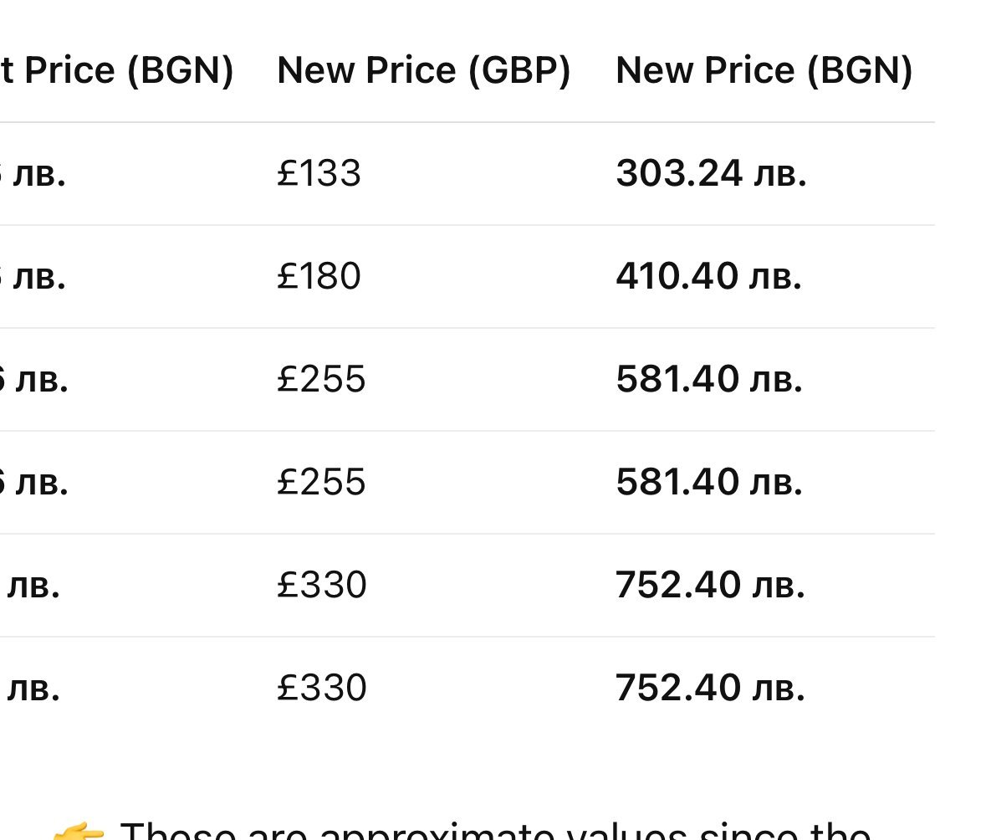Click the first 752.40 лв. value

[x=710, y=585]
